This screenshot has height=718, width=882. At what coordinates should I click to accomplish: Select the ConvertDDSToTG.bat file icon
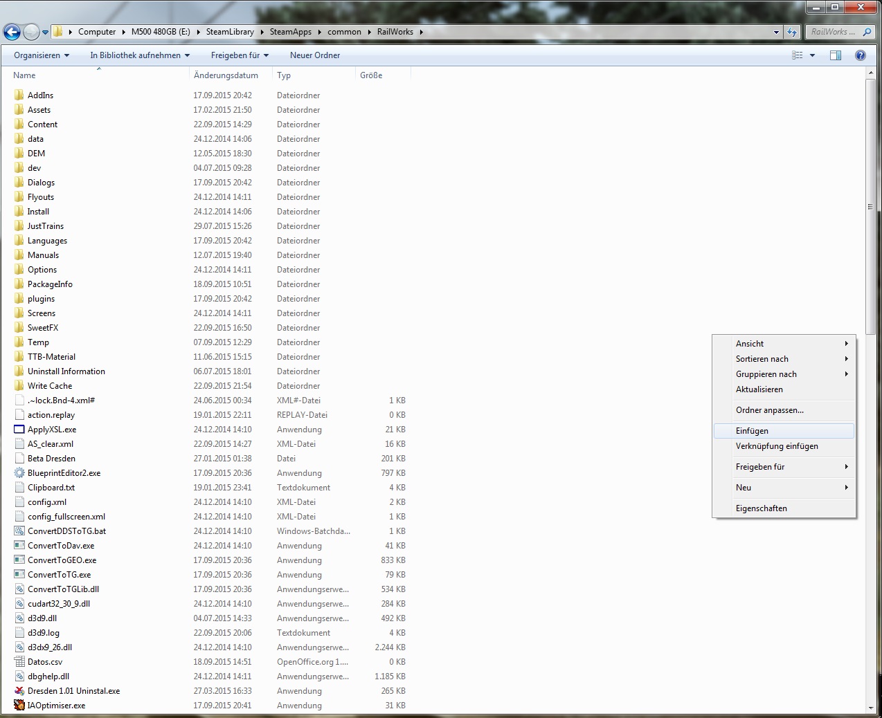[19, 531]
